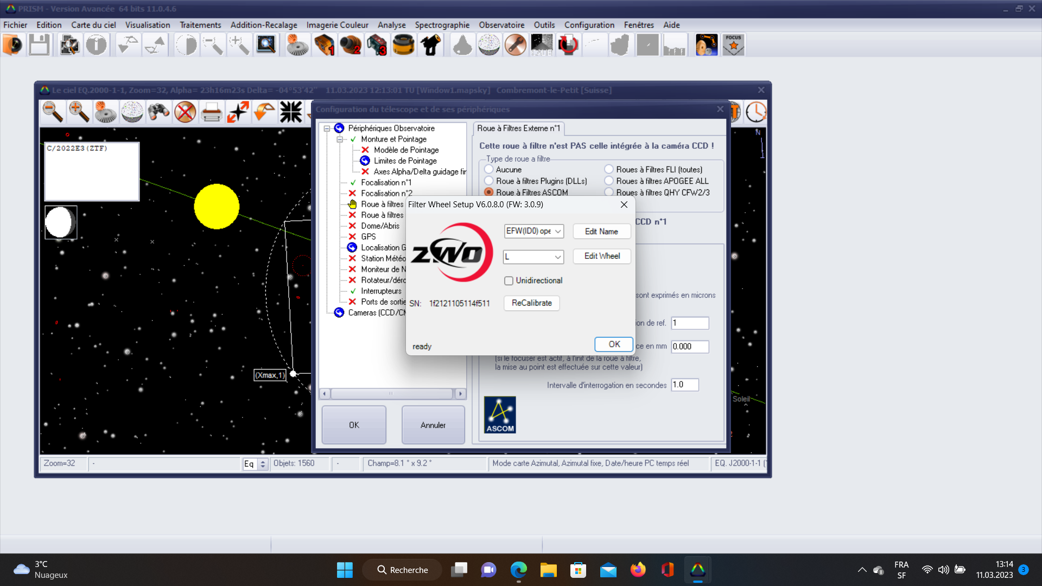1042x586 pixels.
Task: Click the filter wheel toolbar icon
Action: click(403, 45)
